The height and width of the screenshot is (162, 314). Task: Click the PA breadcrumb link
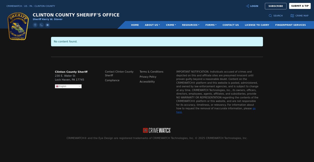tap(31, 6)
